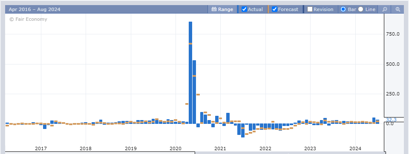This screenshot has width=409, height=154.
Task: Open the Range calendar picker
Action: [222, 9]
